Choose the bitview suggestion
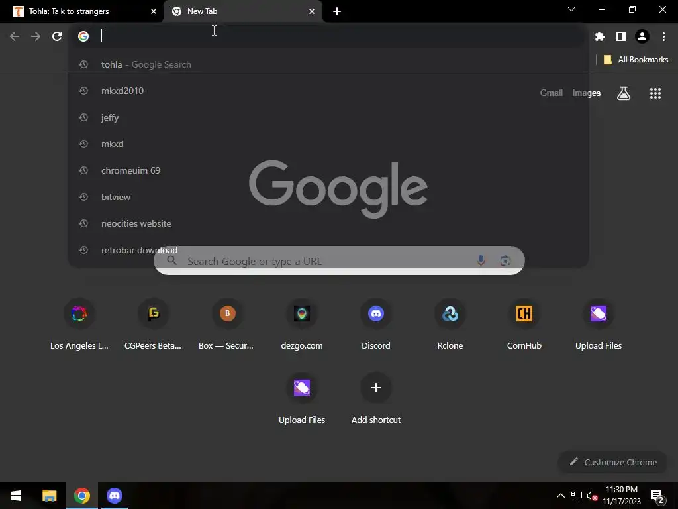678x509 pixels. tap(328, 197)
